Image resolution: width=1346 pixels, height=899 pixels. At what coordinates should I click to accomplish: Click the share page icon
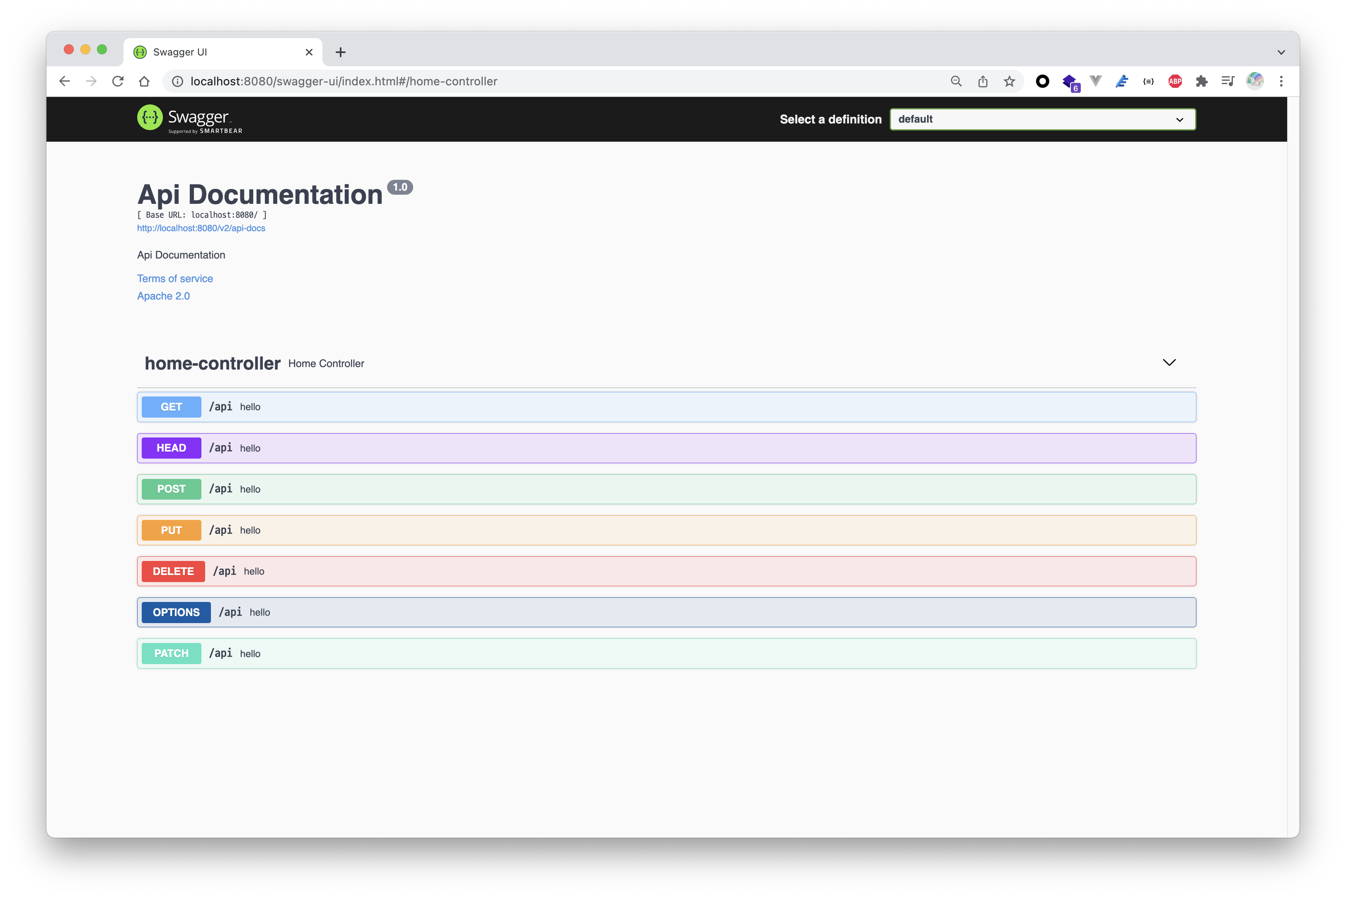983,82
